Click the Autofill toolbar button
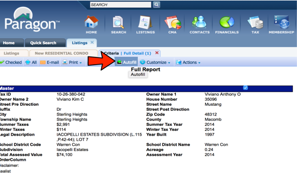 (x=126, y=62)
